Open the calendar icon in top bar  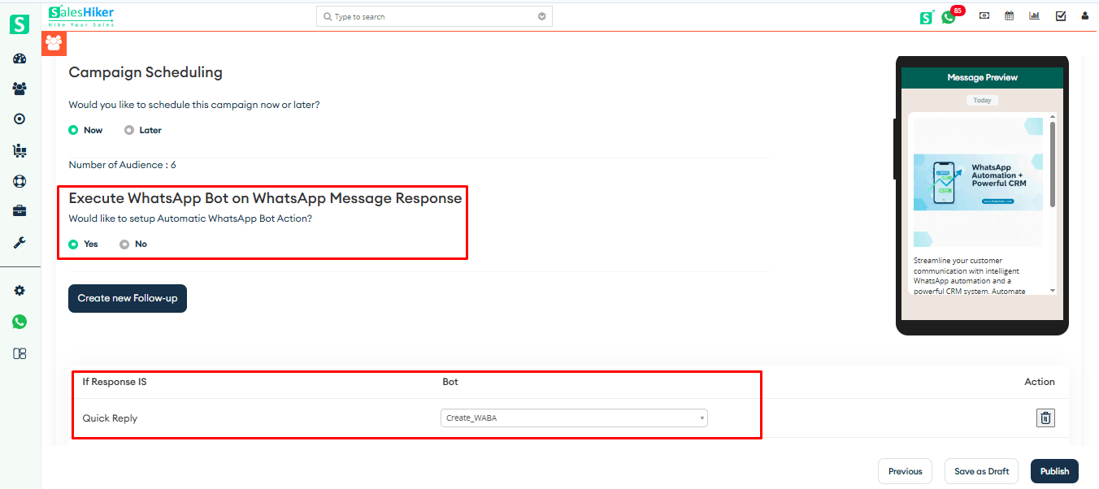coord(1009,15)
